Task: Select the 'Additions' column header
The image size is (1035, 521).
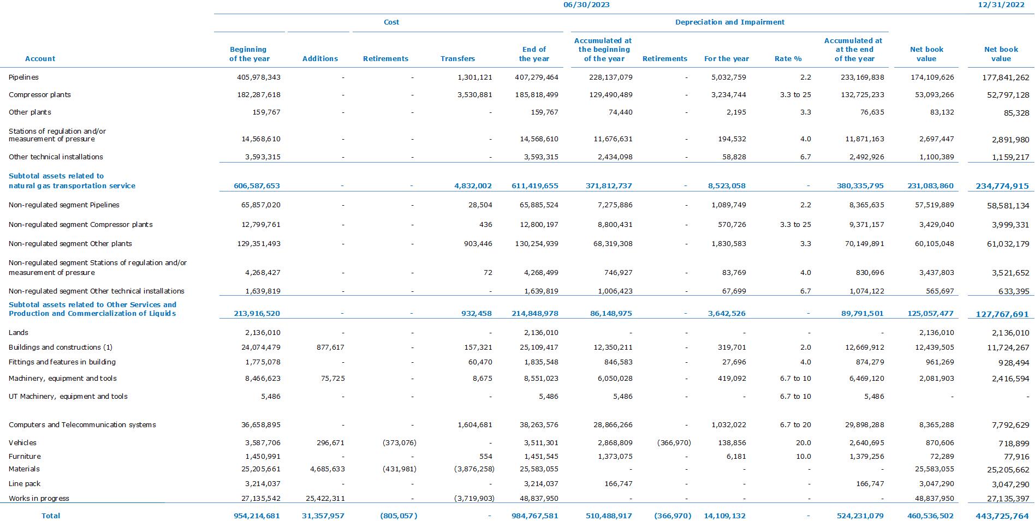Action: point(320,59)
